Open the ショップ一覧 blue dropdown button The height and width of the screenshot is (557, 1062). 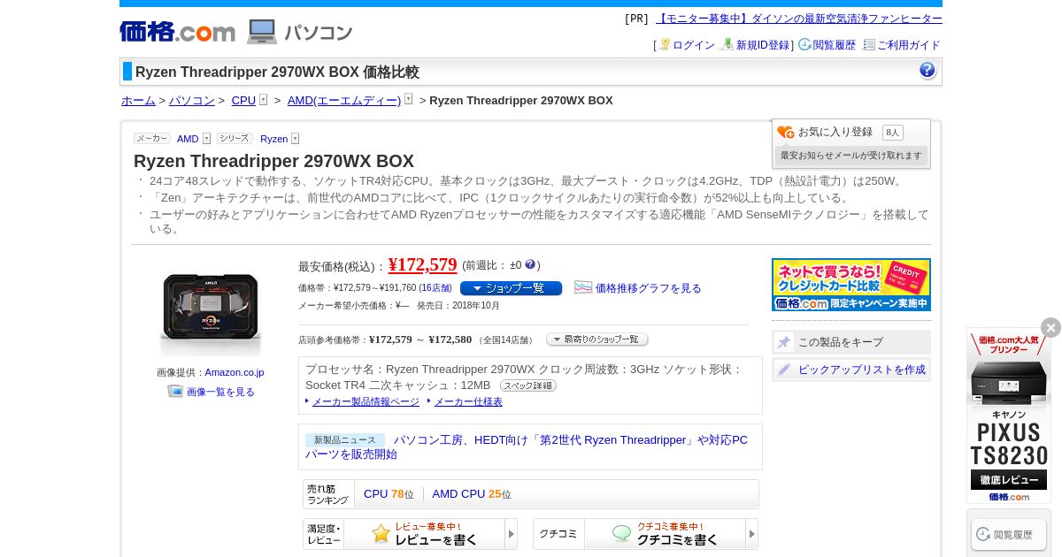511,288
